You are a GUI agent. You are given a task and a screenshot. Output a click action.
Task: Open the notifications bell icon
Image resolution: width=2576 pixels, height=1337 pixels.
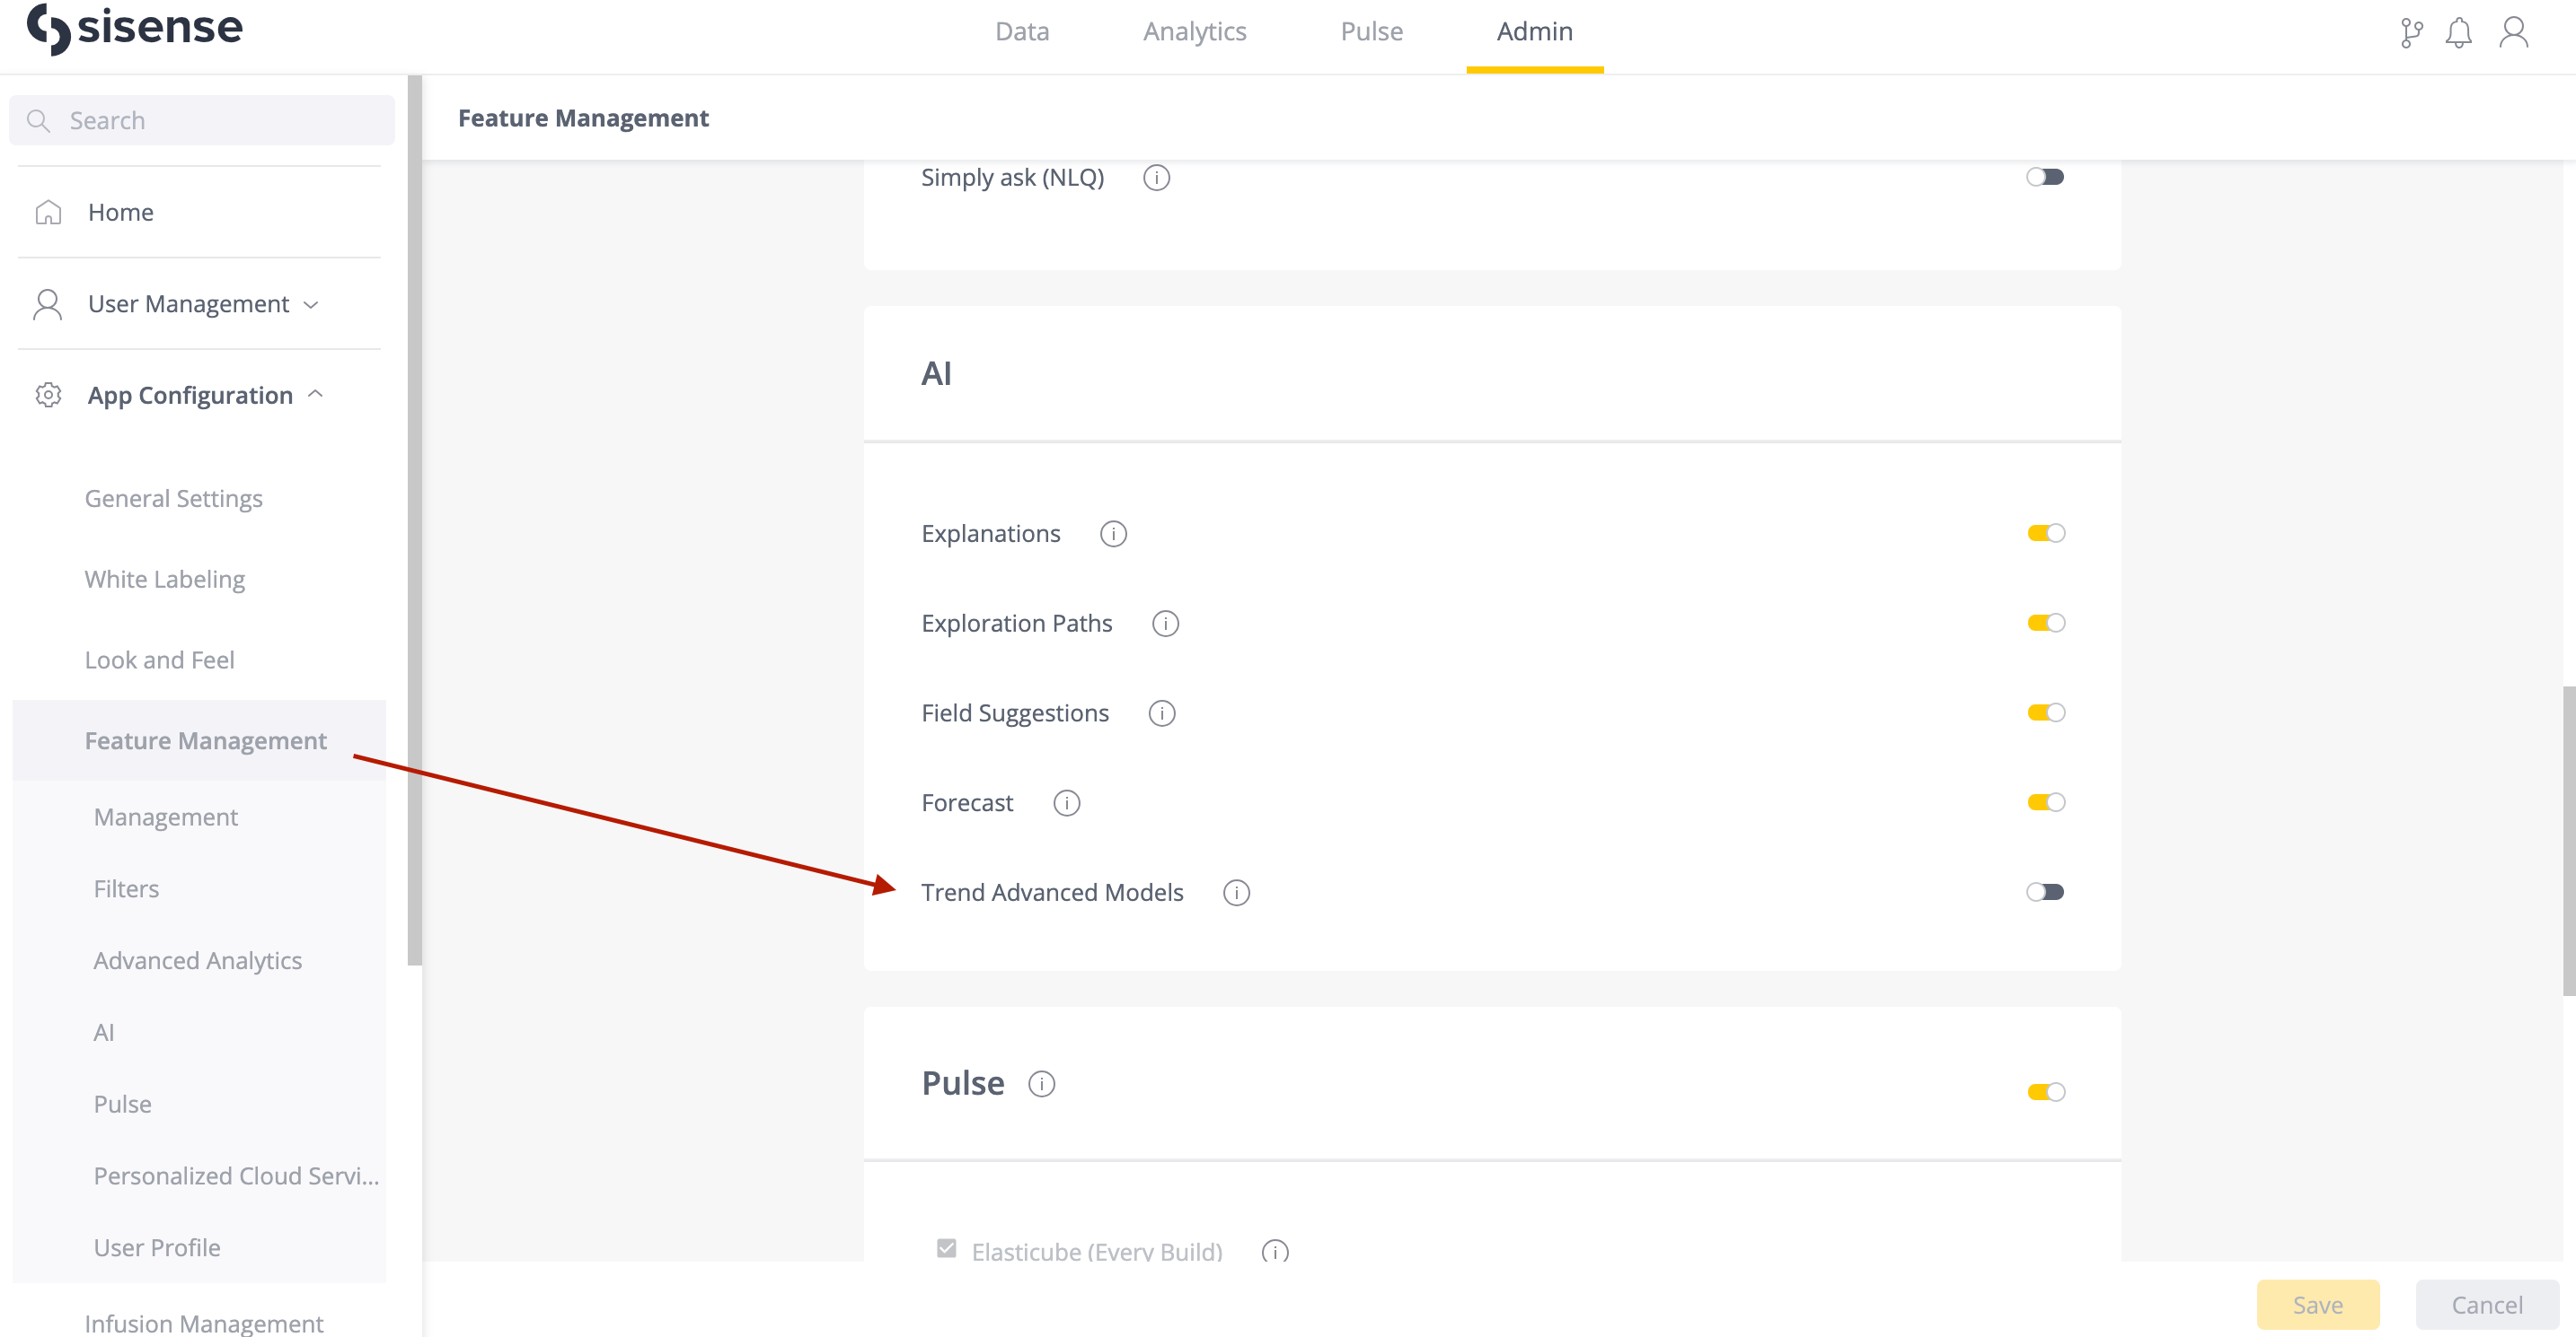(x=2459, y=32)
